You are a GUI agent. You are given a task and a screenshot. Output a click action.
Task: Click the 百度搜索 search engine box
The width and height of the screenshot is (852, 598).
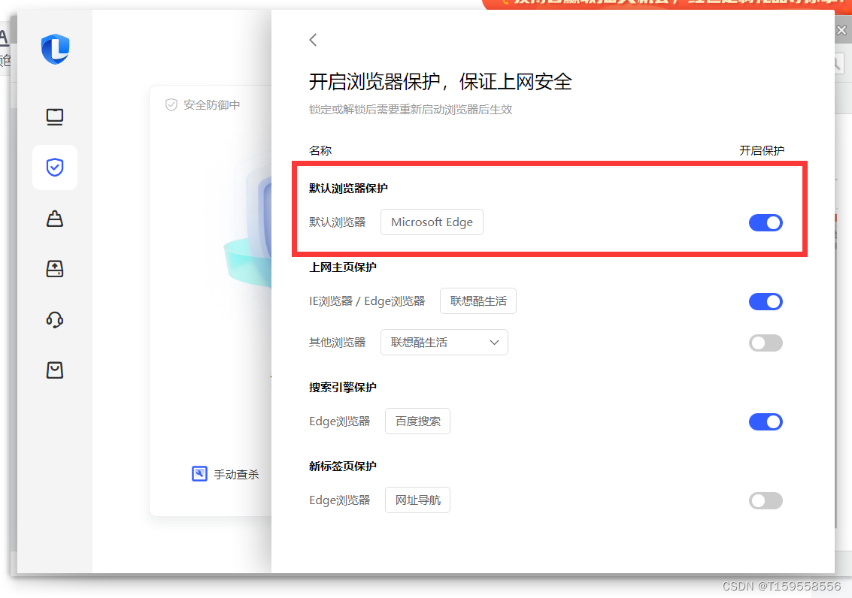(418, 421)
